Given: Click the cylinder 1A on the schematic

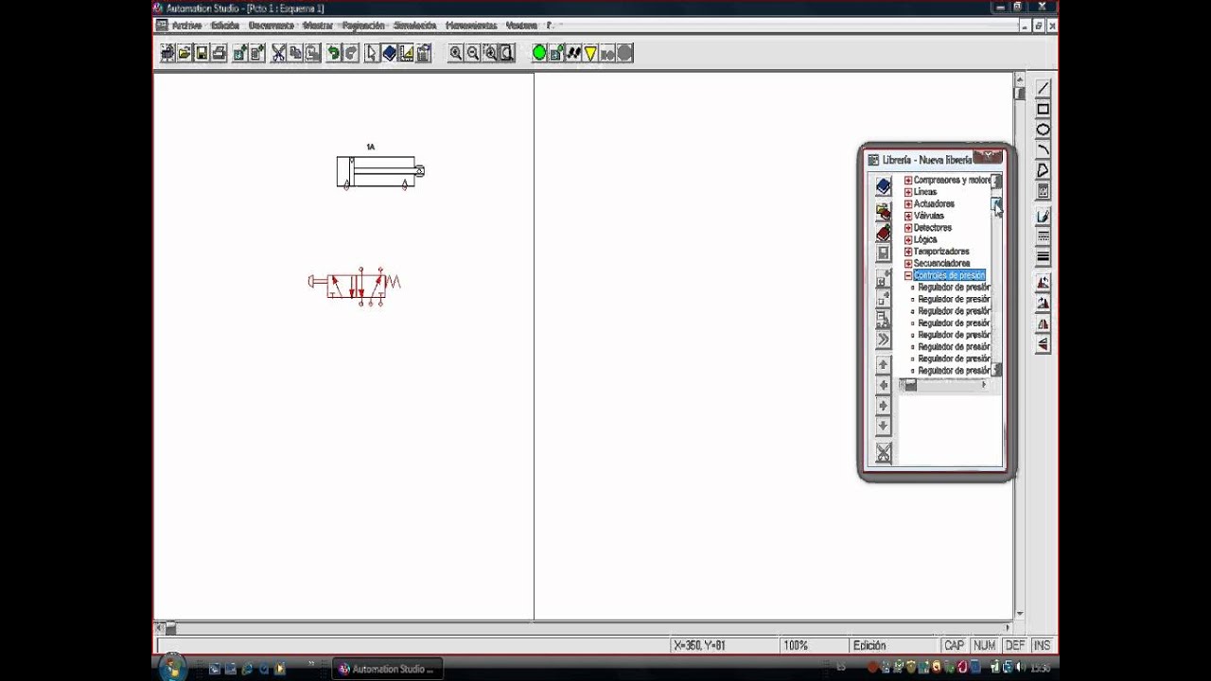Looking at the screenshot, I should (x=380, y=171).
